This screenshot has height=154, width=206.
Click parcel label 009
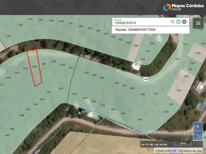(x=142, y=94)
